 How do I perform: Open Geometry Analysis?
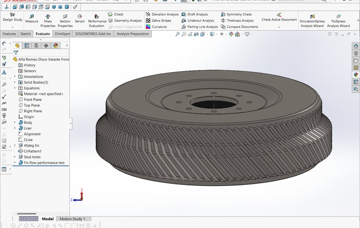125,21
